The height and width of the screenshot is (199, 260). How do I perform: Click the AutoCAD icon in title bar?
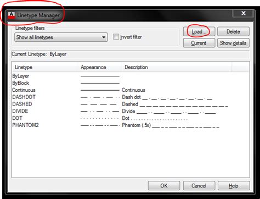12,15
